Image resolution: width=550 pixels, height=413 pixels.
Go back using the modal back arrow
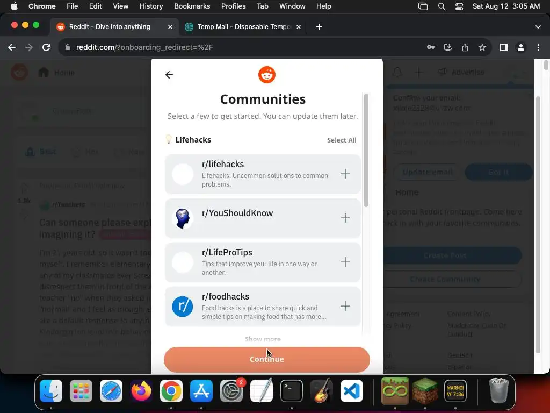tap(169, 74)
